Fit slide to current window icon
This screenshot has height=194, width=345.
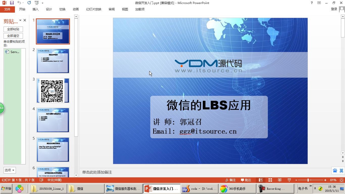coord(342,180)
